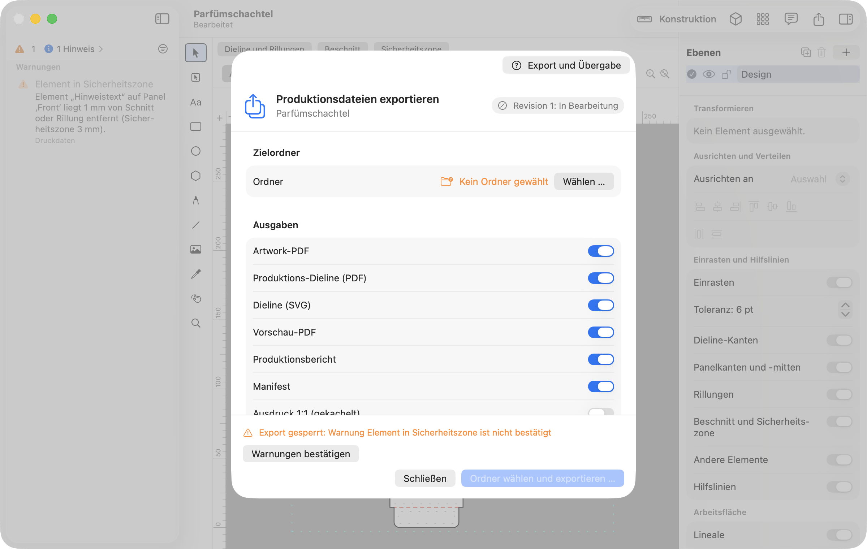The image size is (867, 549).
Task: Enable the Einrasten switch
Action: [x=839, y=282]
